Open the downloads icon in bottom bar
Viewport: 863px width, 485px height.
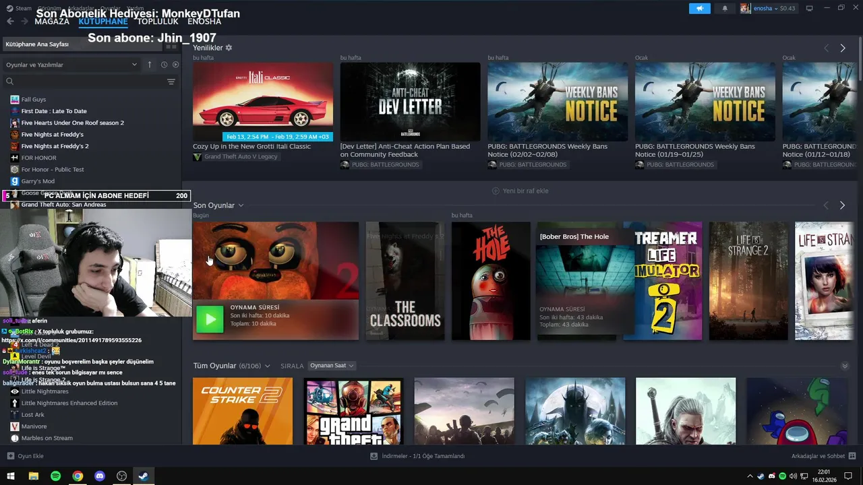coord(374,456)
